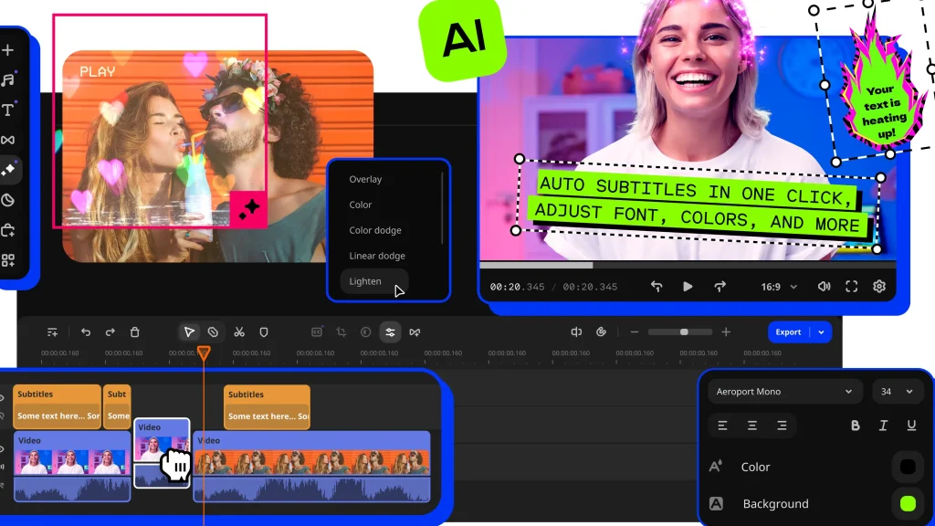Choose Color dodge blend mode
Image resolution: width=935 pixels, height=526 pixels.
374,231
